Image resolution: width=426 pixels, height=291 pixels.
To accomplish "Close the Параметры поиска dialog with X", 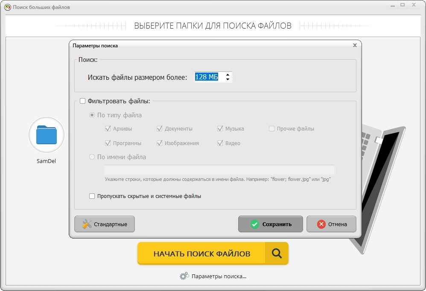I will [x=355, y=45].
